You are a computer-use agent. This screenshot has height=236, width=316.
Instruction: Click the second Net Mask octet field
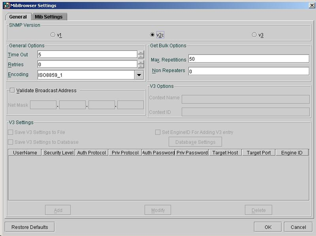[x=72, y=105]
